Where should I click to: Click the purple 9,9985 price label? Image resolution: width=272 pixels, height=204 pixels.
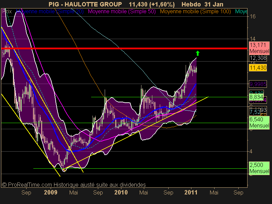pos(258,84)
